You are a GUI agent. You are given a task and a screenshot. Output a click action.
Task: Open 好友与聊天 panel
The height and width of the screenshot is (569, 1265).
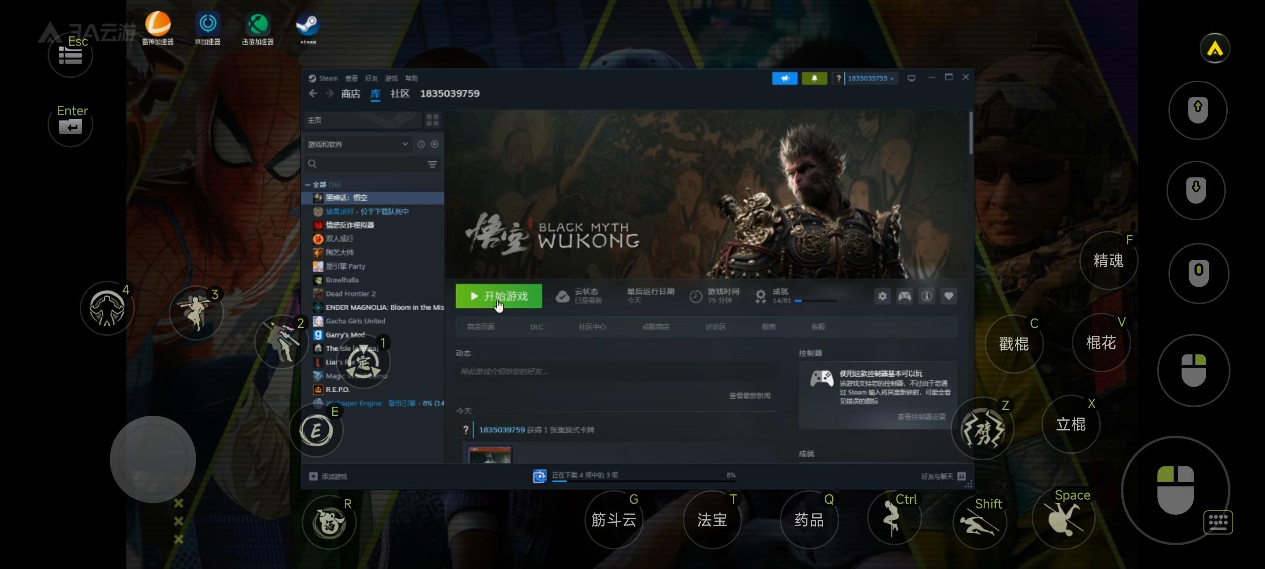coord(943,476)
